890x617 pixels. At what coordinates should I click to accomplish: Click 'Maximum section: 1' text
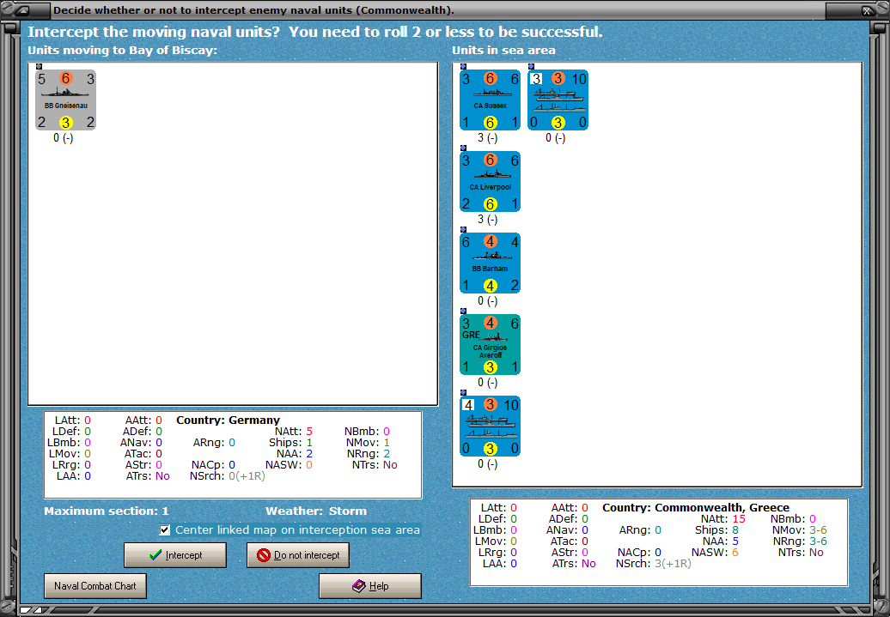[107, 511]
